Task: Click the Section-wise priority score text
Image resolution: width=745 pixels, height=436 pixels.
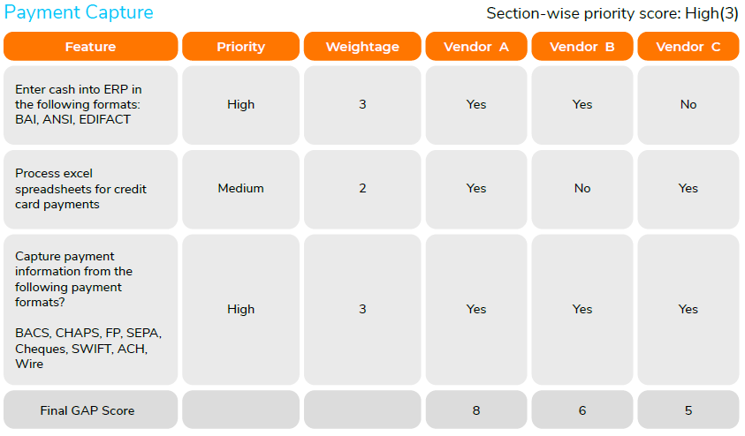Action: 612,14
